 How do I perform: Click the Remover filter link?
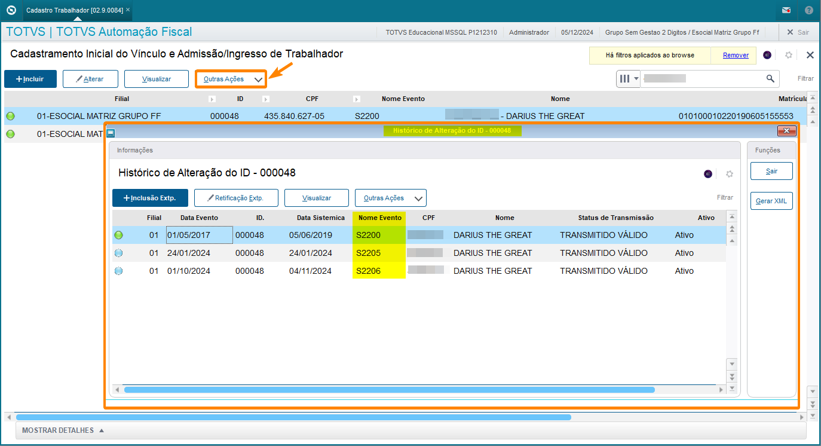click(736, 55)
